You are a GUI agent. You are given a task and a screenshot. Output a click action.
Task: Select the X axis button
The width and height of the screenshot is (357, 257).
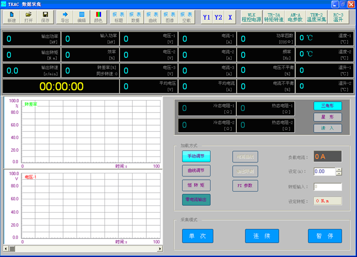coord(230,17)
